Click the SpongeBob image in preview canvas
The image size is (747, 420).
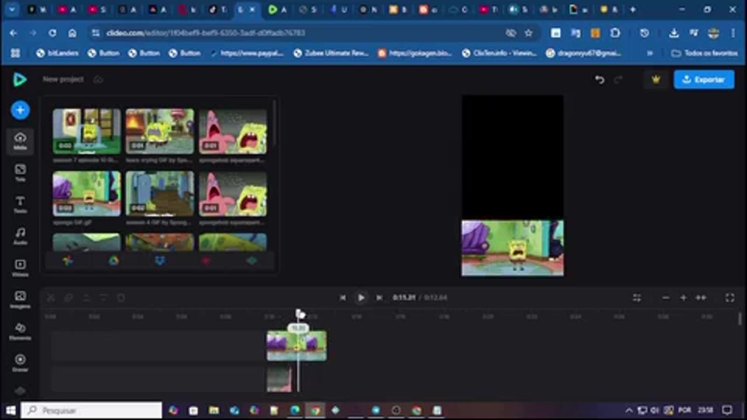512,248
